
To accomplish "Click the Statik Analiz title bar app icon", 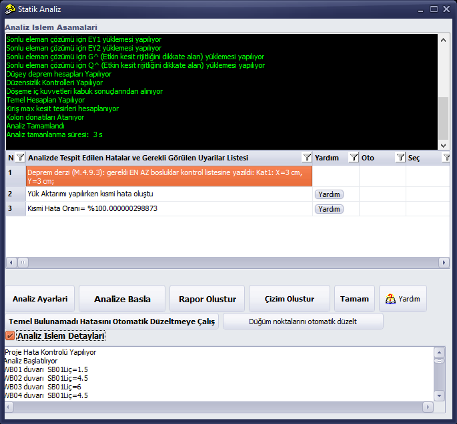I will (x=10, y=9).
